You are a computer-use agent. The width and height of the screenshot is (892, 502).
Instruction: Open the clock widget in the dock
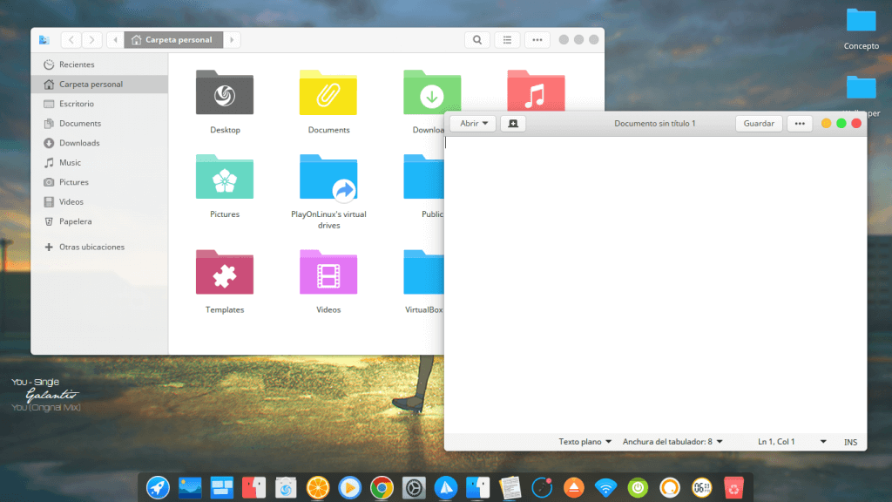click(702, 488)
